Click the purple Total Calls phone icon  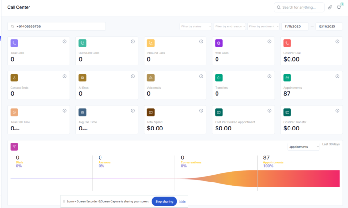click(x=14, y=43)
